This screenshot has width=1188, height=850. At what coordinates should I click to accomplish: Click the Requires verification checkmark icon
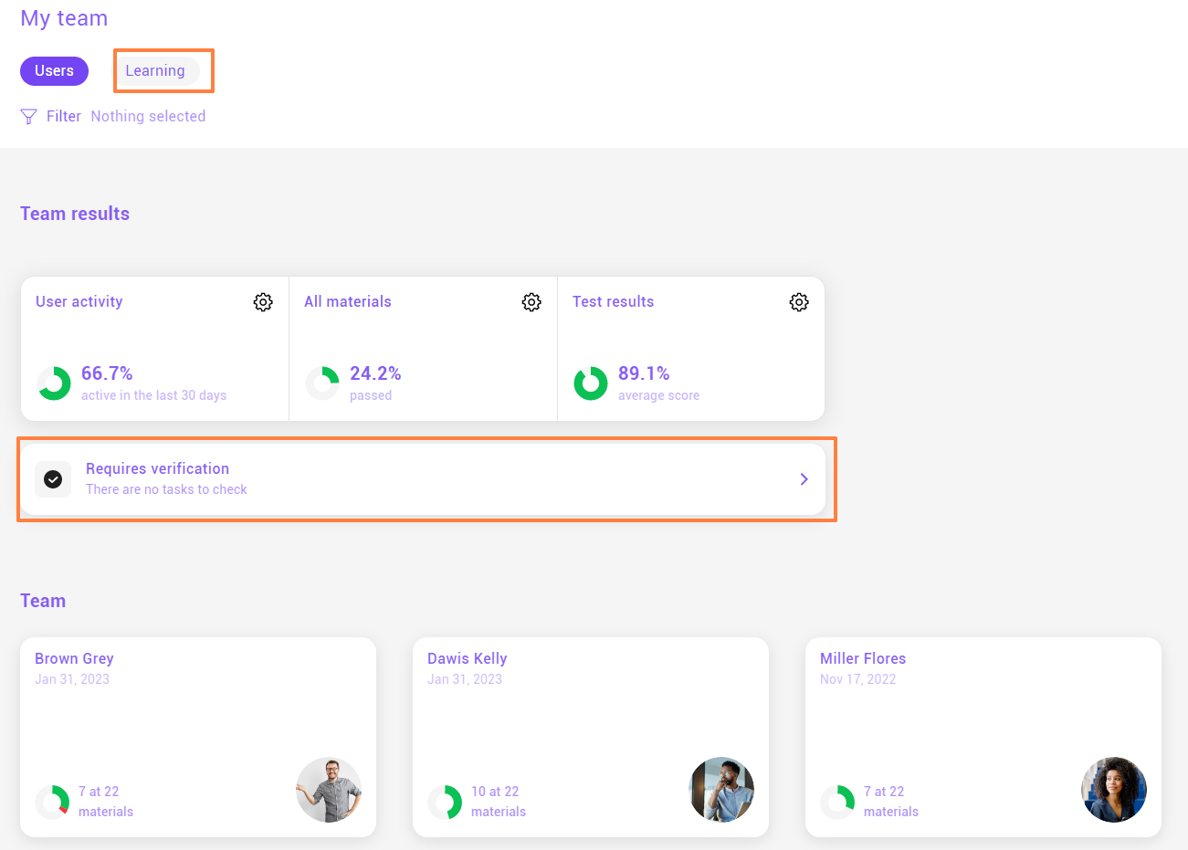53,479
